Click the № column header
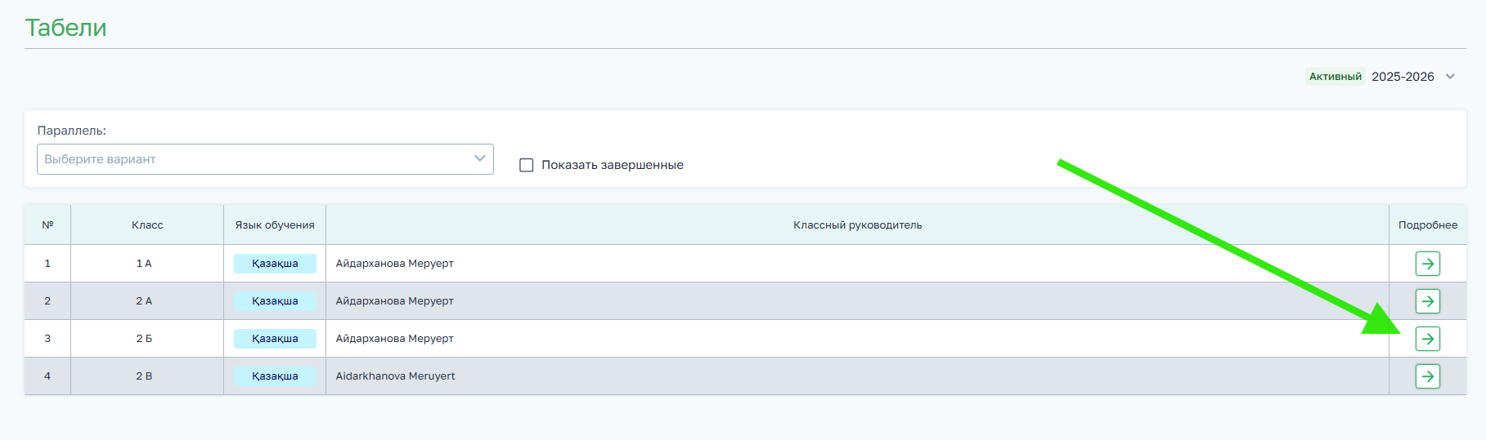Screen dimensions: 1486x440 tap(47, 225)
